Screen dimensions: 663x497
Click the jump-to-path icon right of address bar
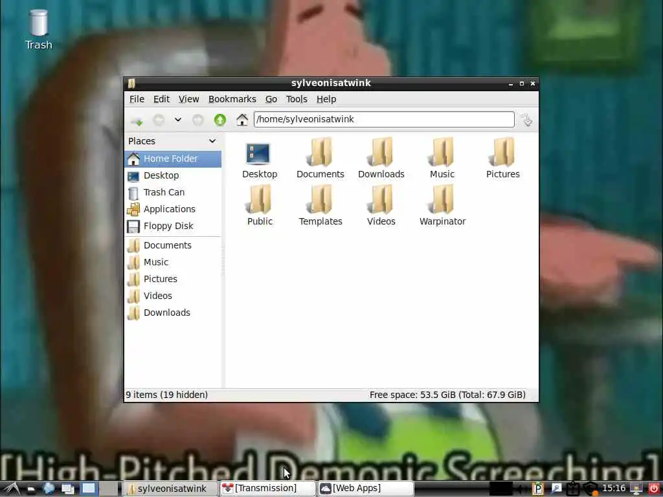(x=526, y=120)
